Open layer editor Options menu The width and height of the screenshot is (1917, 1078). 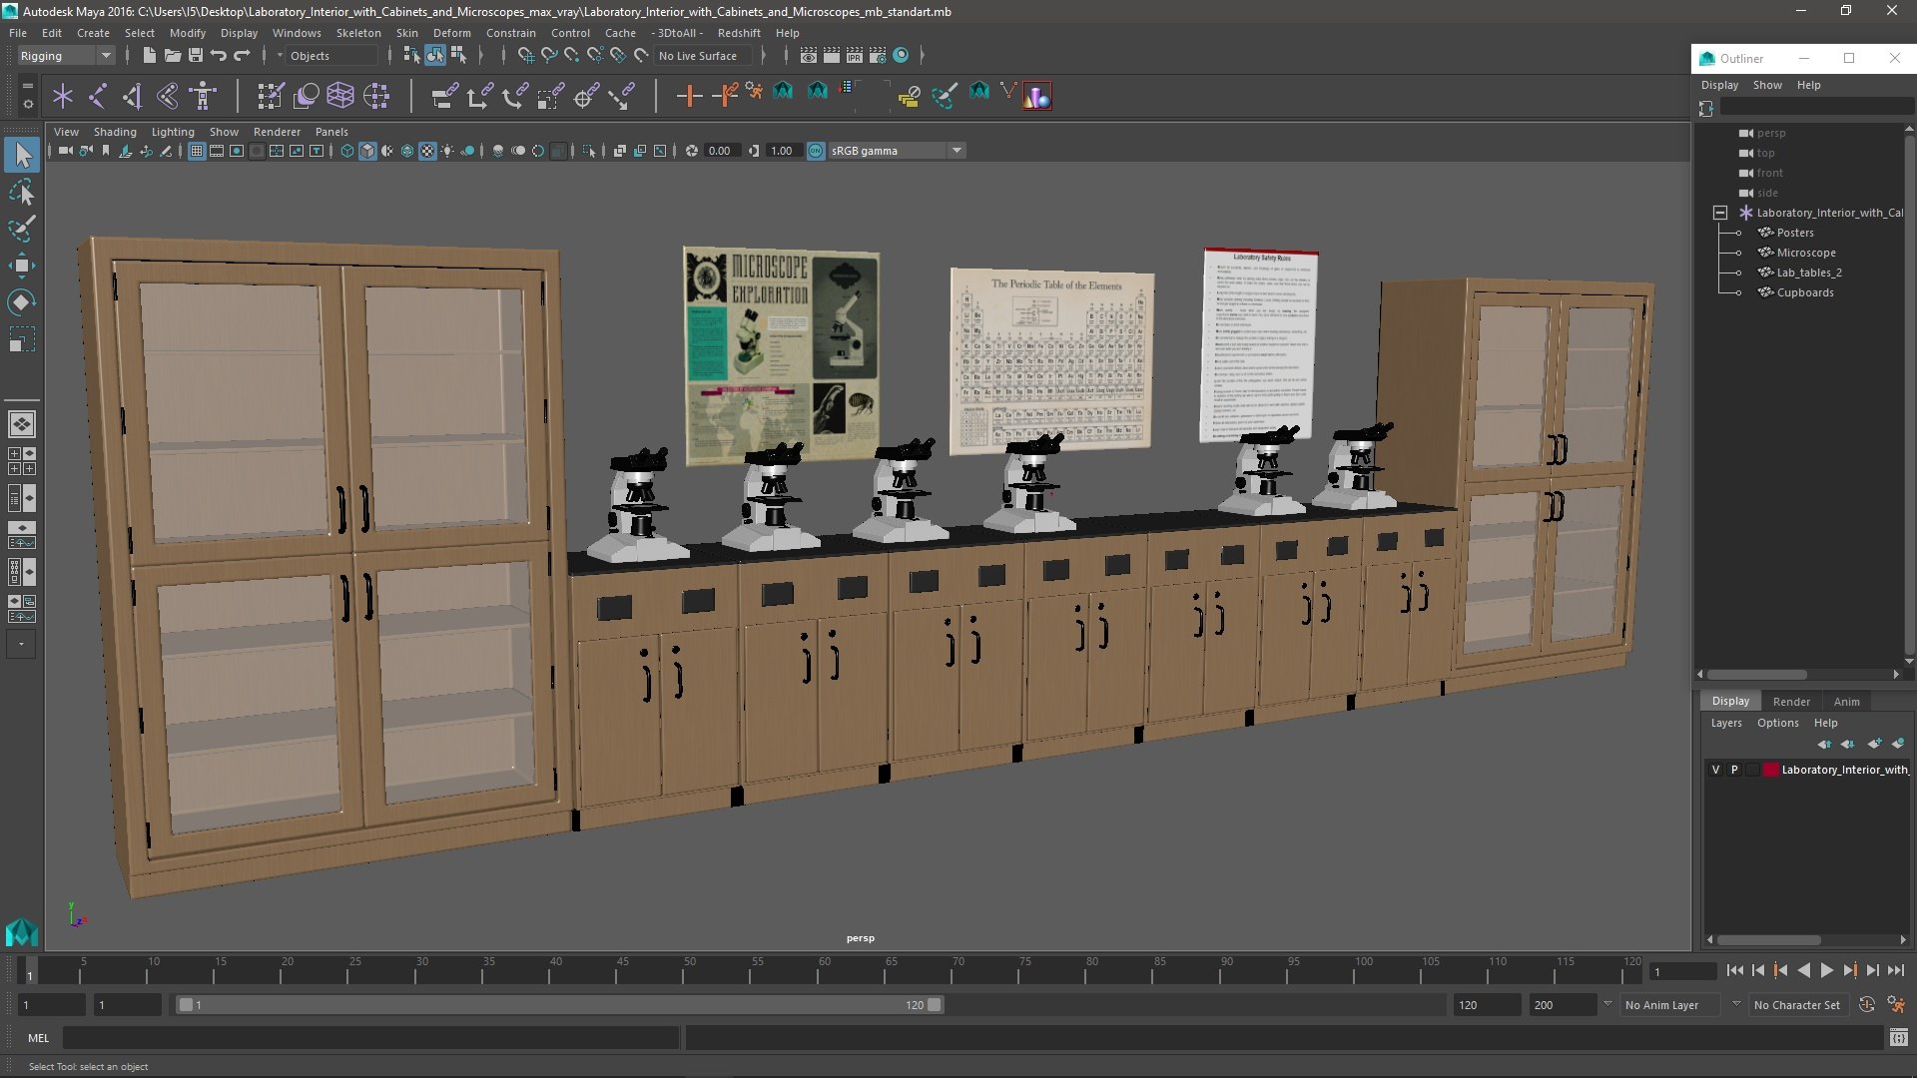point(1778,723)
